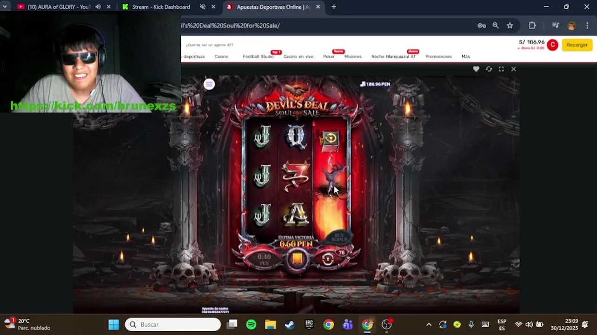Close the Devil's Deal game panel
Viewport: 597px width, 335px height.
pos(513,69)
